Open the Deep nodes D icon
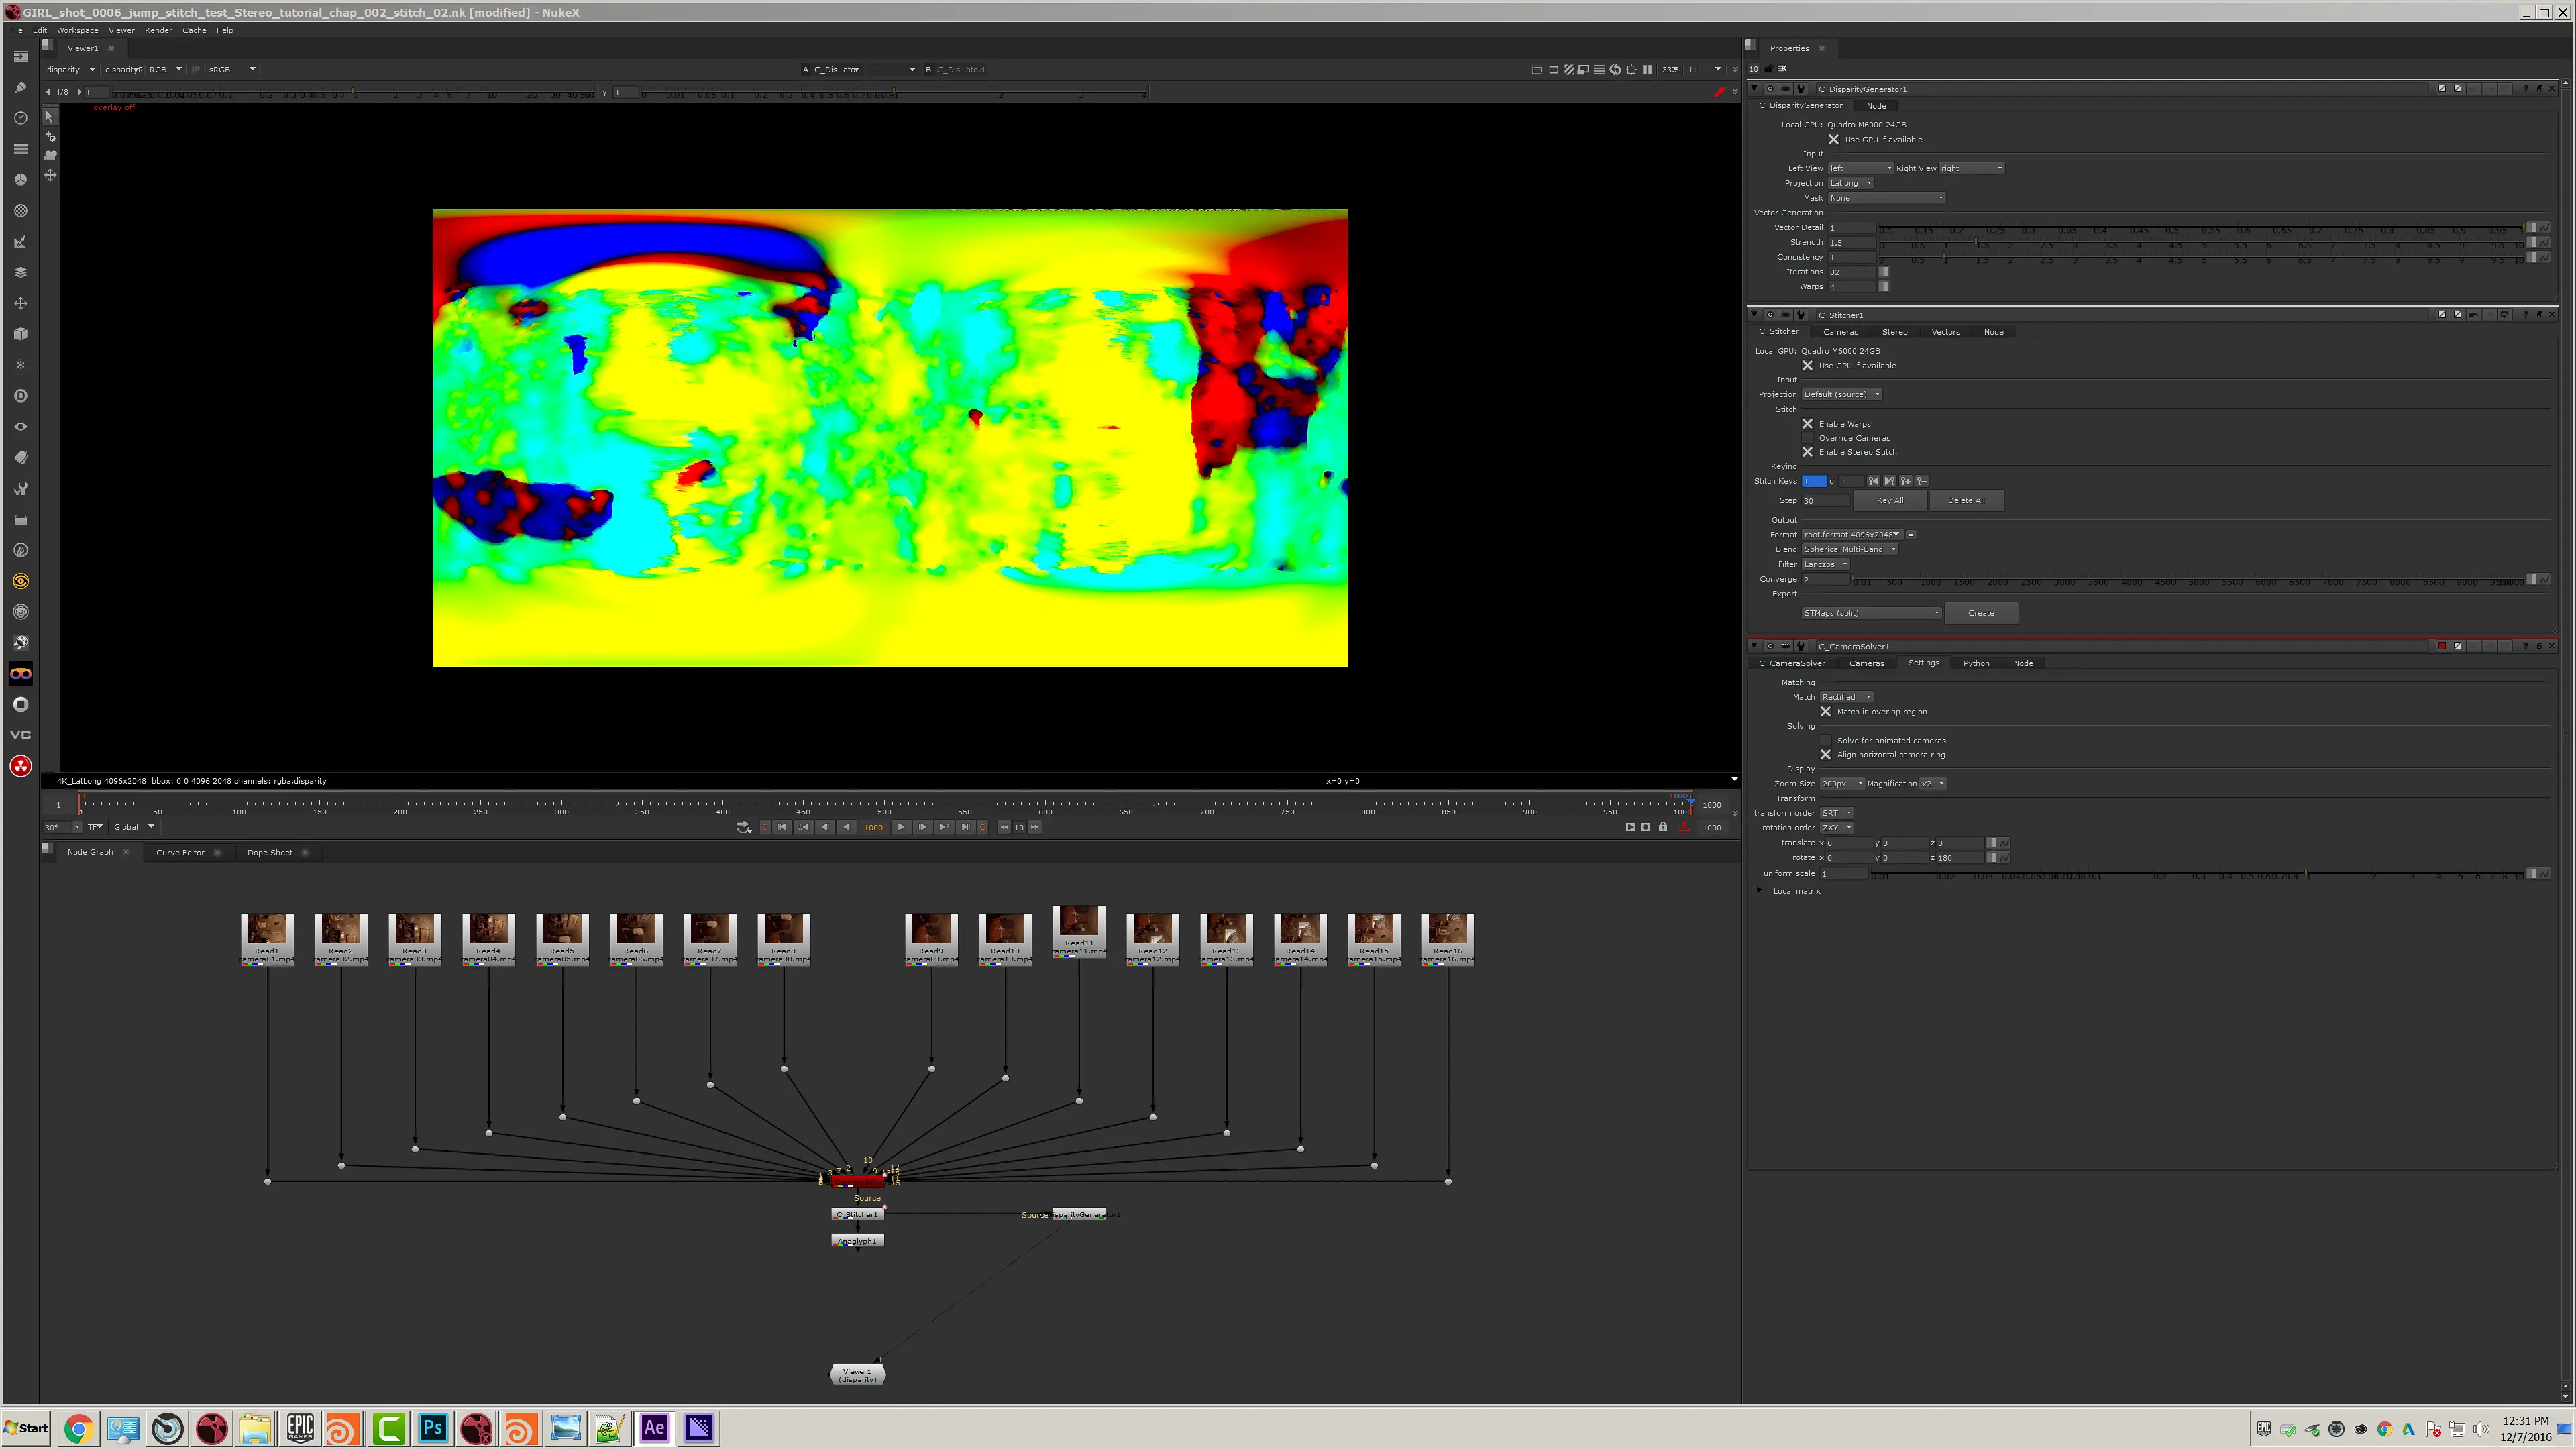The width and height of the screenshot is (2576, 1449). (20, 396)
